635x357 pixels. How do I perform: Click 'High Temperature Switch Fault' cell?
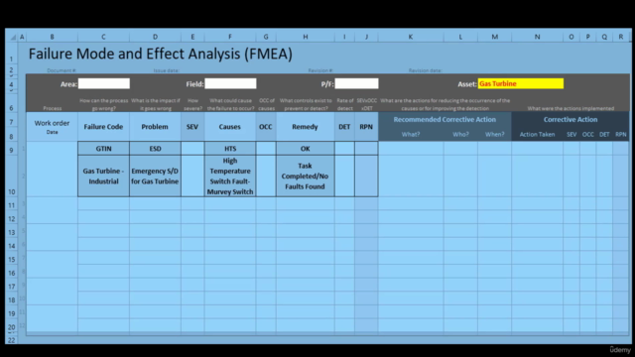coord(230,177)
